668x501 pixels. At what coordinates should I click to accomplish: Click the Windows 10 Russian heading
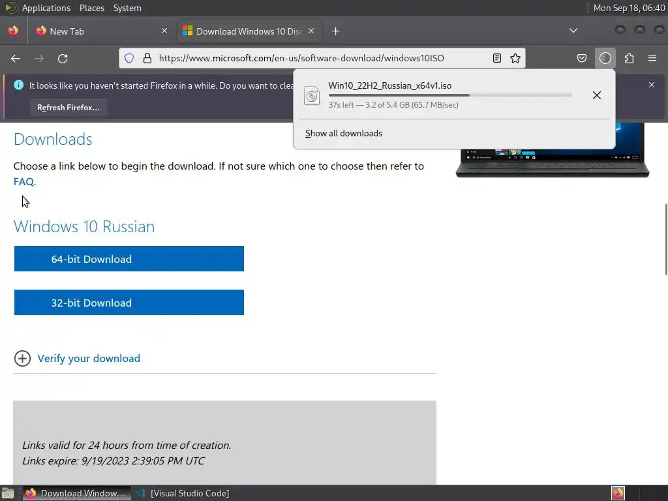click(x=84, y=226)
